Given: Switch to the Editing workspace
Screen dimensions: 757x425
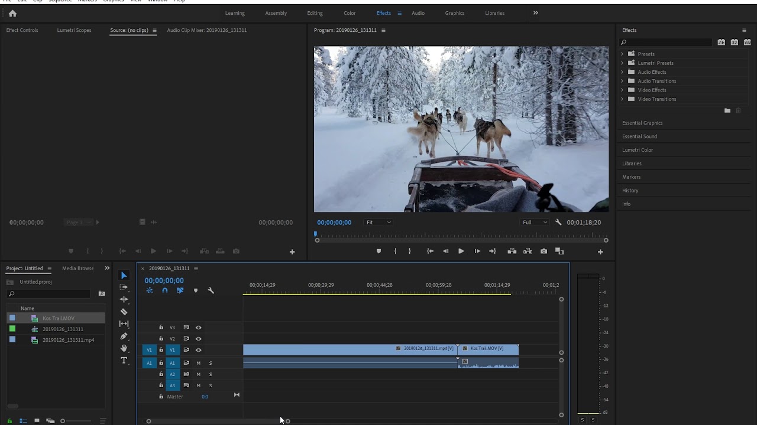Looking at the screenshot, I should 315,13.
